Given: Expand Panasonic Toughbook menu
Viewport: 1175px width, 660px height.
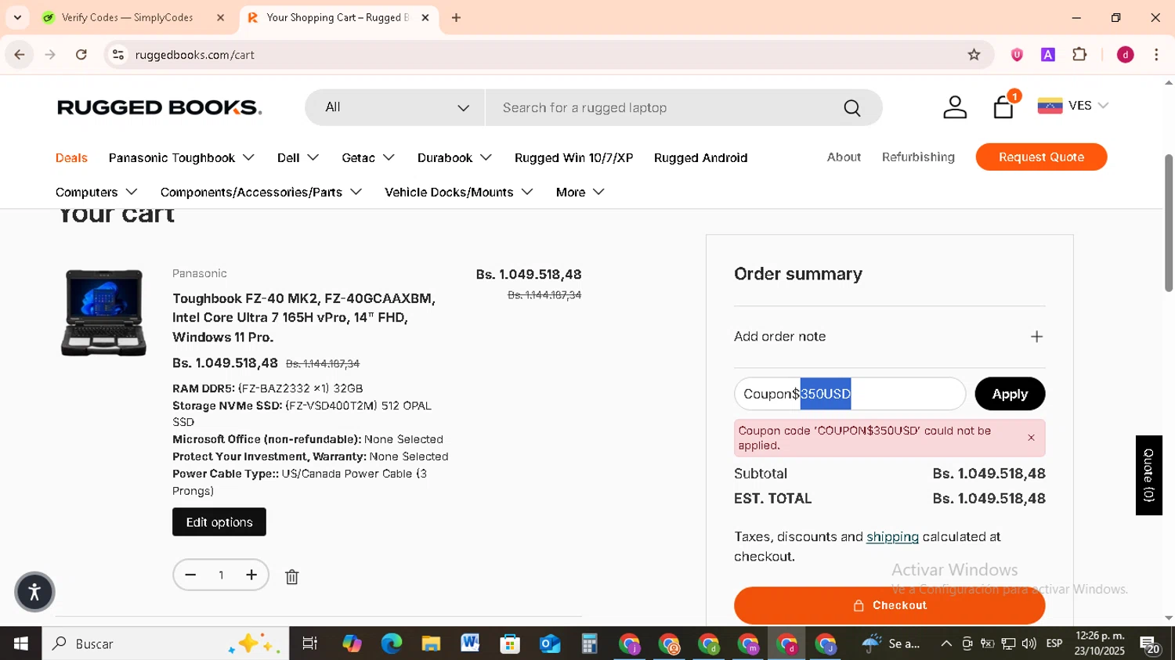Looking at the screenshot, I should coord(182,157).
